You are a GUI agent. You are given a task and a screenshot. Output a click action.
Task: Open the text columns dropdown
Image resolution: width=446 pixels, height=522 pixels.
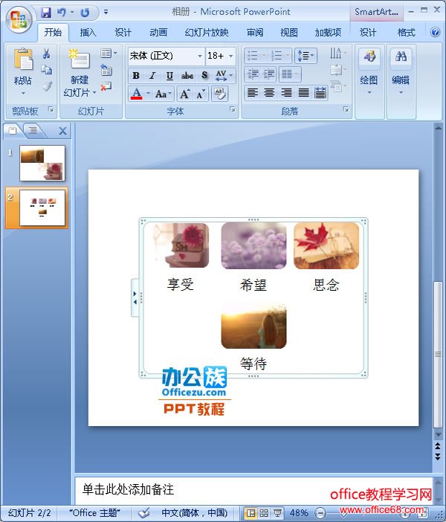point(290,74)
